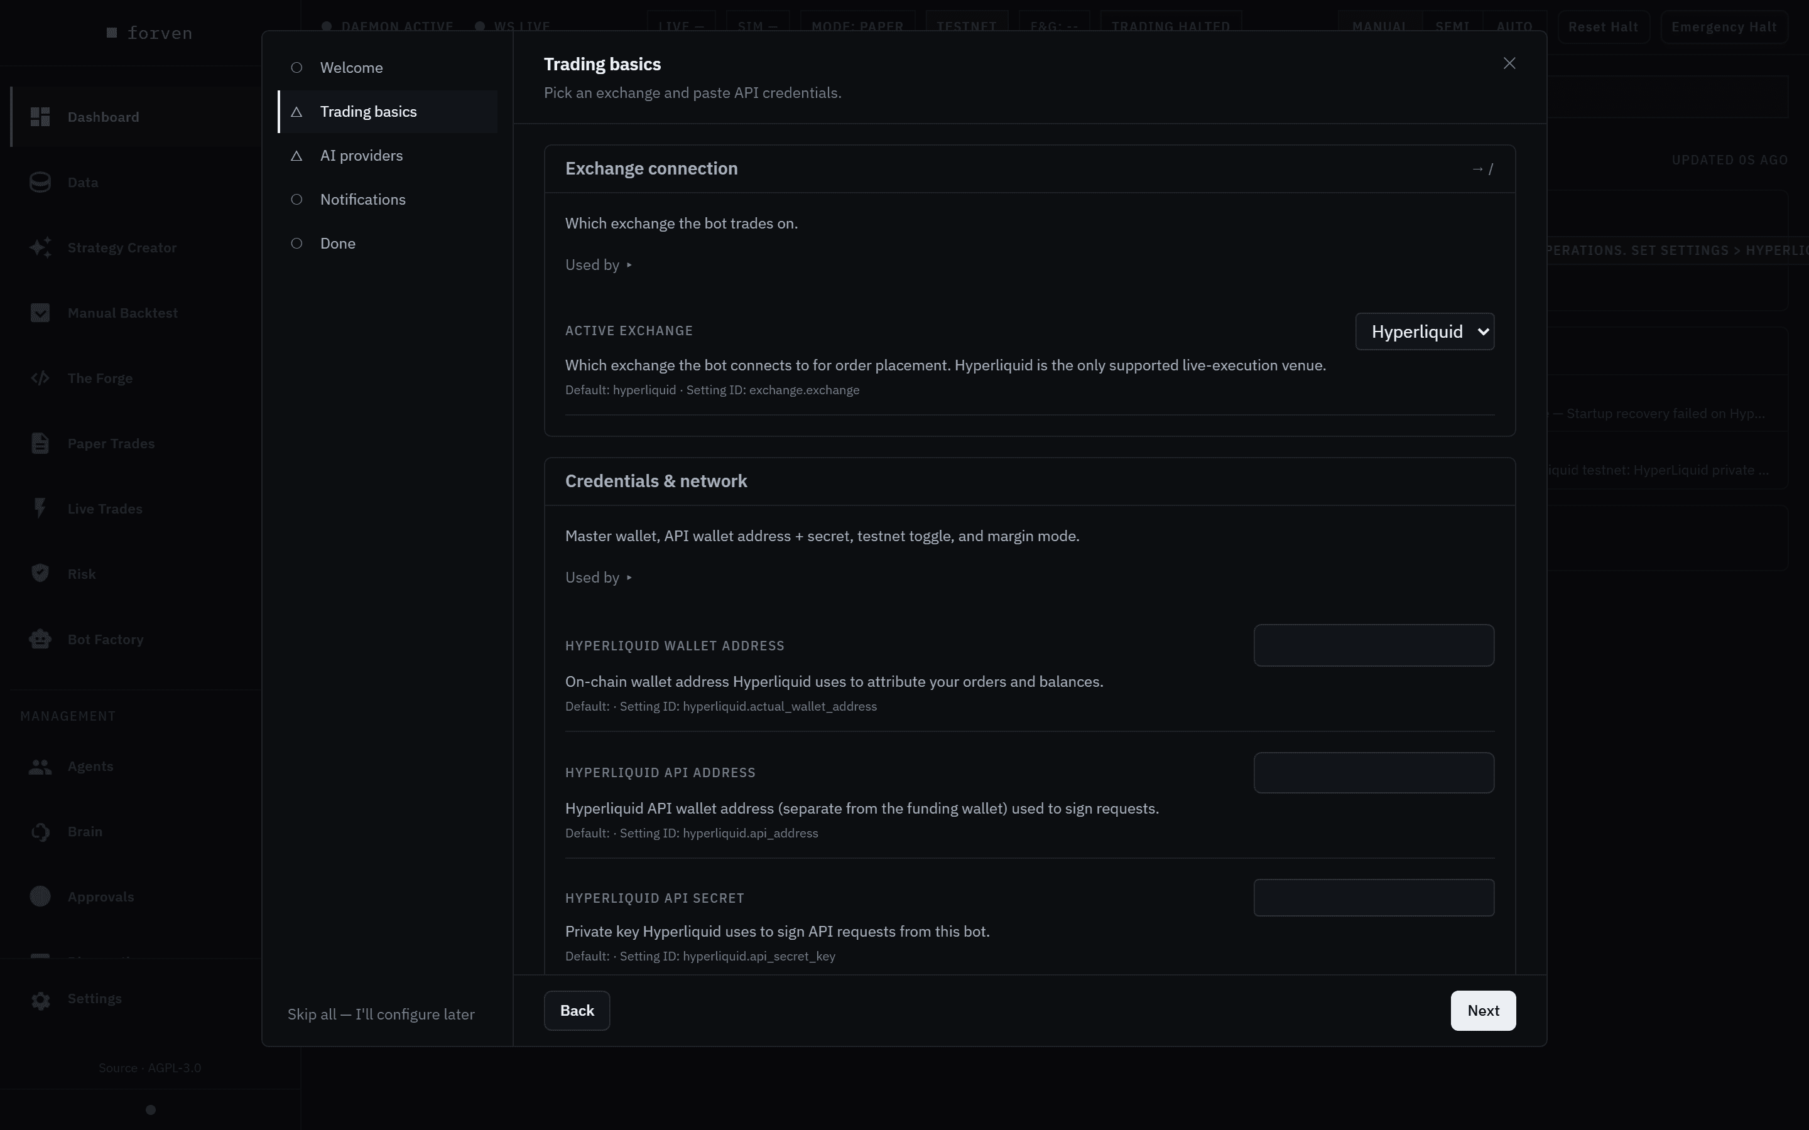
Task: Open the Strategy Creator sparkle icon
Action: coord(40,247)
